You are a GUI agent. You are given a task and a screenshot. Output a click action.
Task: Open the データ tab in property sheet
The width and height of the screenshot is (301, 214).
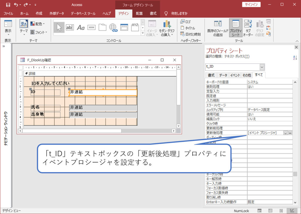coord(223,75)
